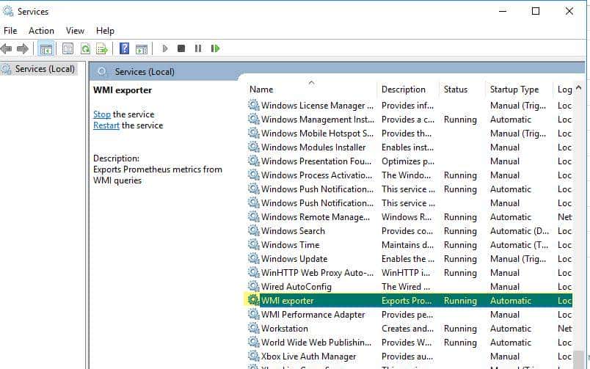The image size is (590, 369).
Task: Select the Windows Update service row
Action: tap(294, 259)
